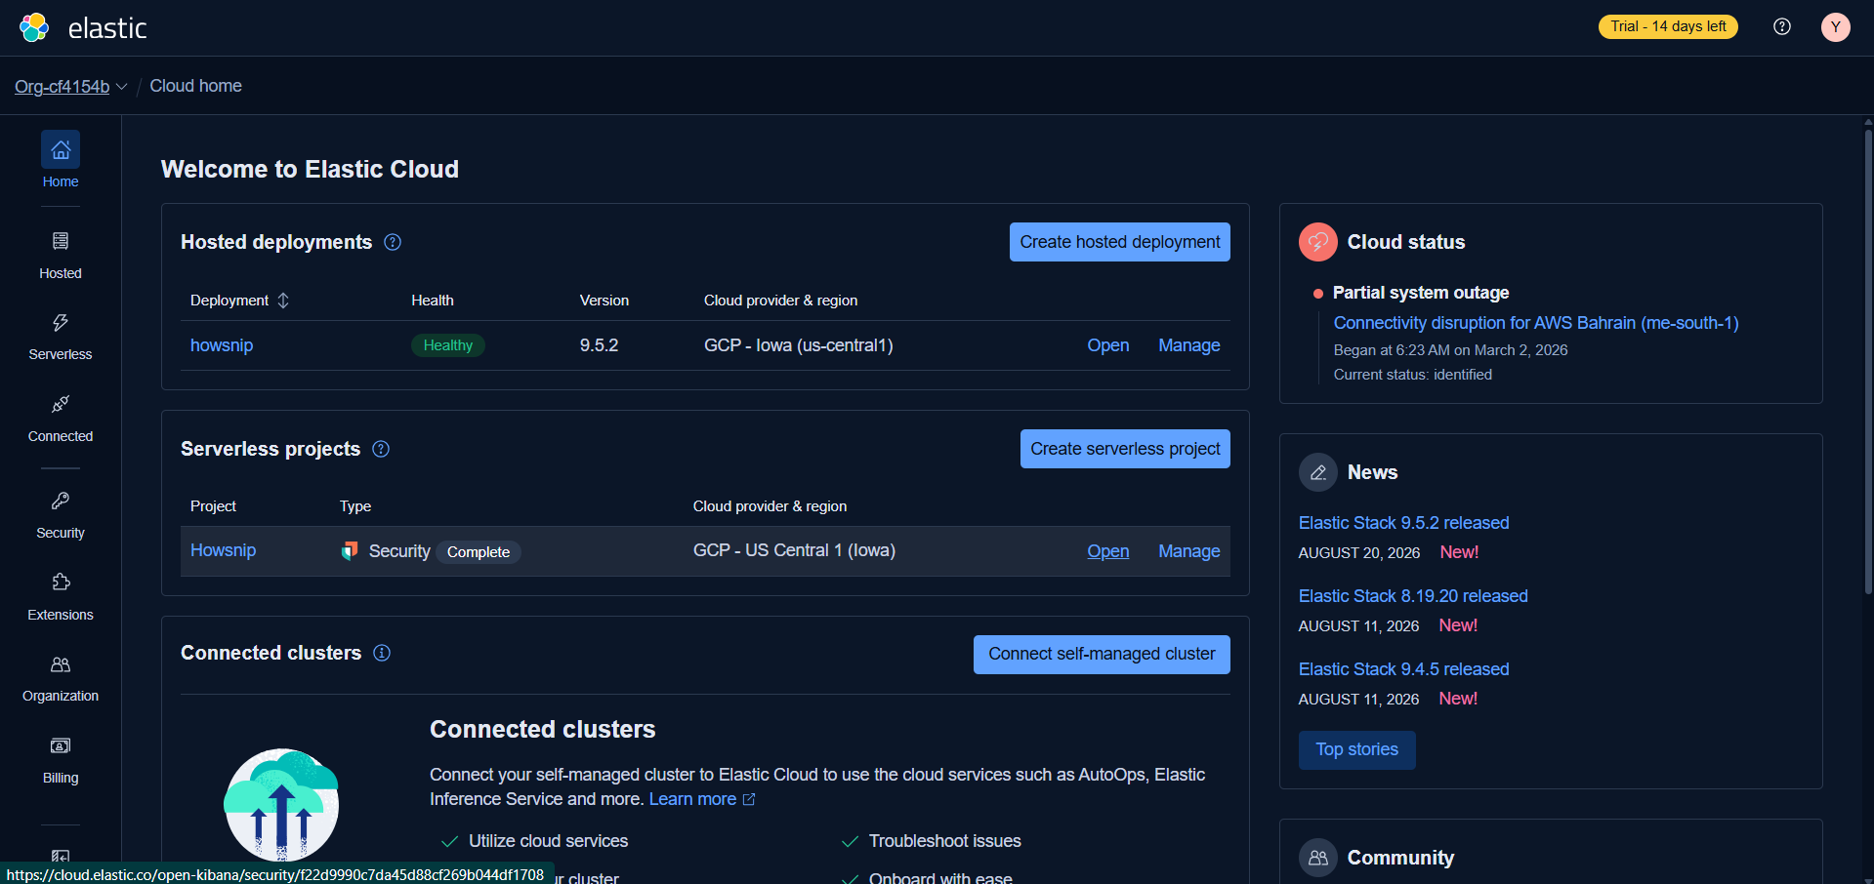Click Open for the Howsnip serverless project
Screen dimensions: 1874x884
[x=1108, y=551]
